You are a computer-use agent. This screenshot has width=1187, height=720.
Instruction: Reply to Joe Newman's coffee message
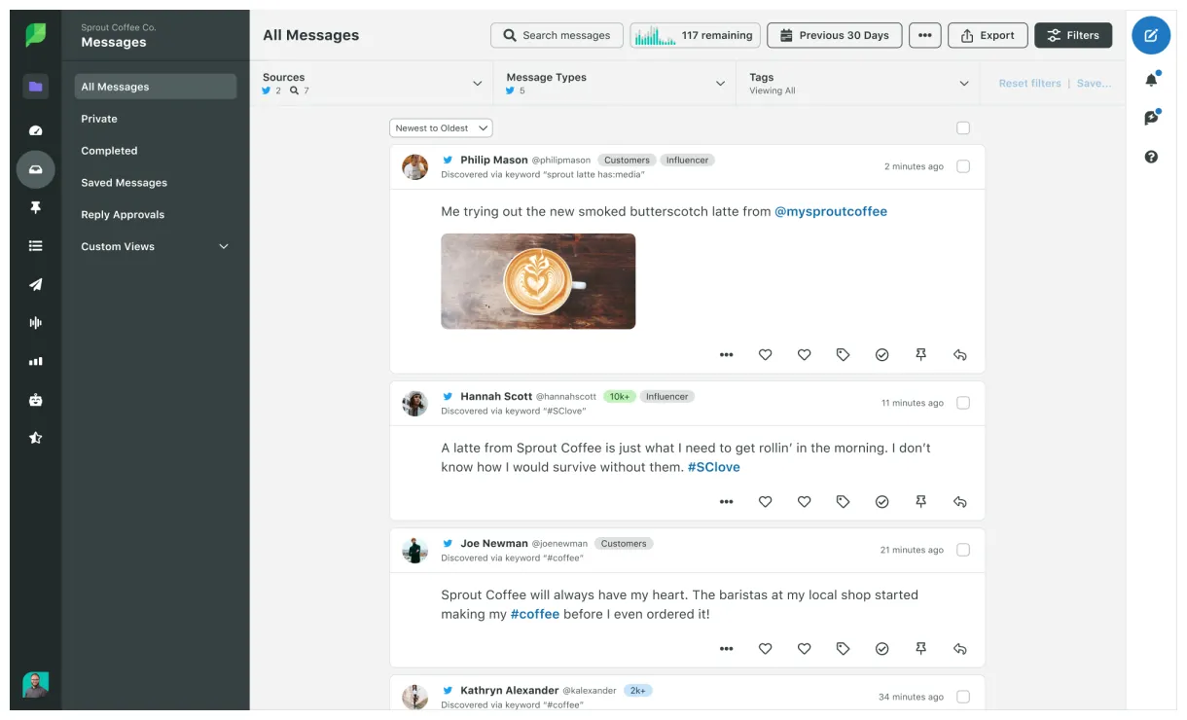(959, 648)
